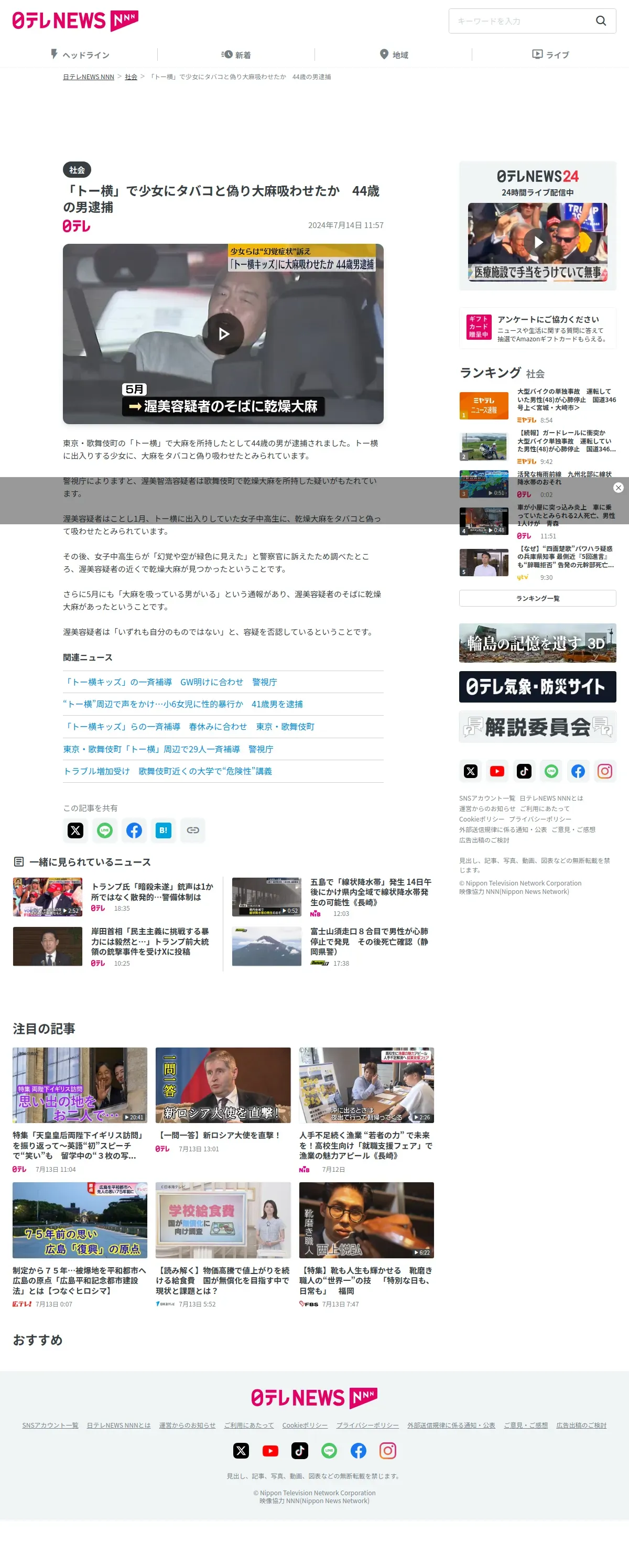Open the ヘッドライン navigation tab
Viewport: 629px width, 1565px height.
tap(80, 55)
